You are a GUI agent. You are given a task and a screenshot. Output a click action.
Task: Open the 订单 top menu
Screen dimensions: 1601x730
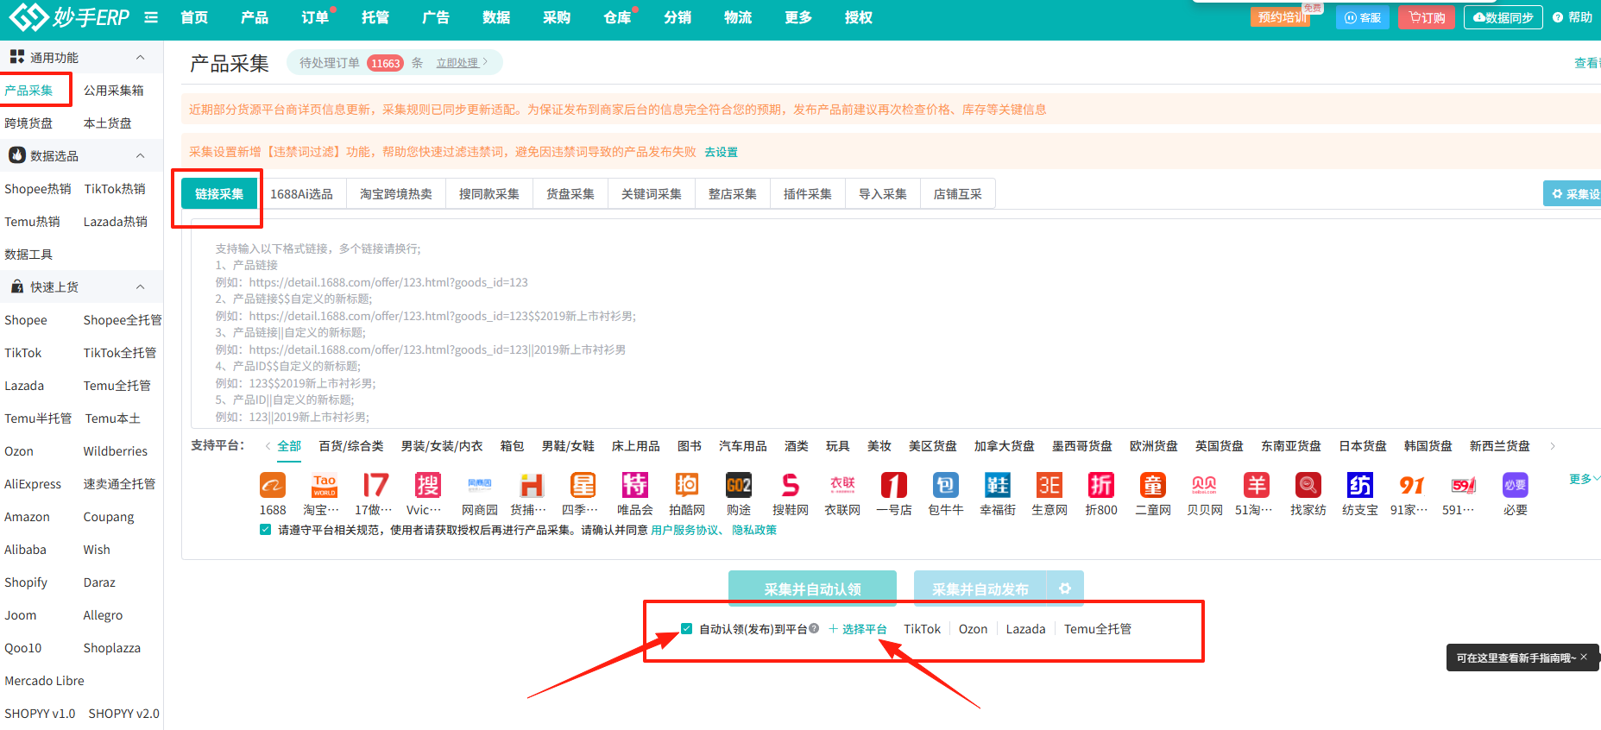(315, 17)
